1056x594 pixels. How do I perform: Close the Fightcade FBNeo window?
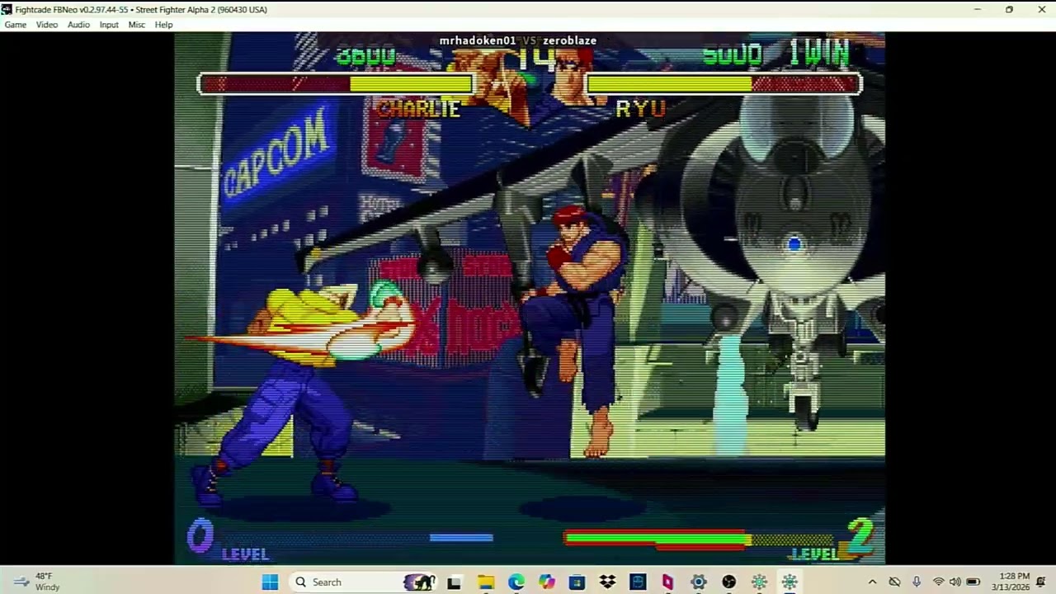[1041, 9]
